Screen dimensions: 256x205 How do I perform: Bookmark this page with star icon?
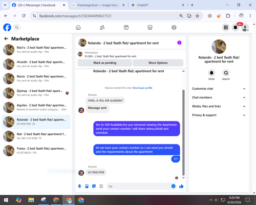[197, 16]
